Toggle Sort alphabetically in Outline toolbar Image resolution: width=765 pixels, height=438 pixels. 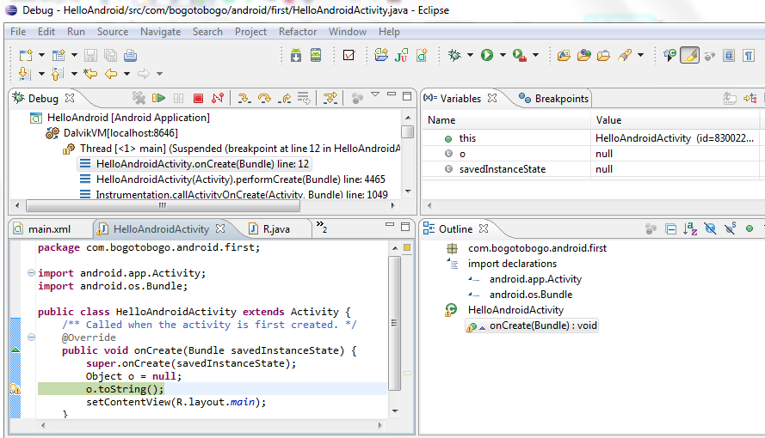690,228
